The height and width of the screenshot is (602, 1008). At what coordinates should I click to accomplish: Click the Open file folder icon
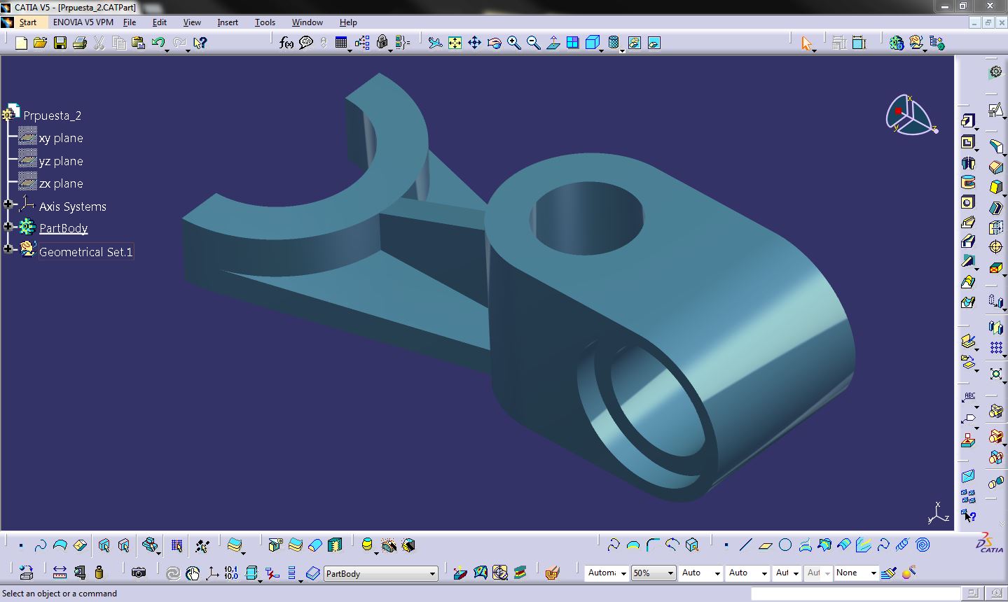click(40, 43)
